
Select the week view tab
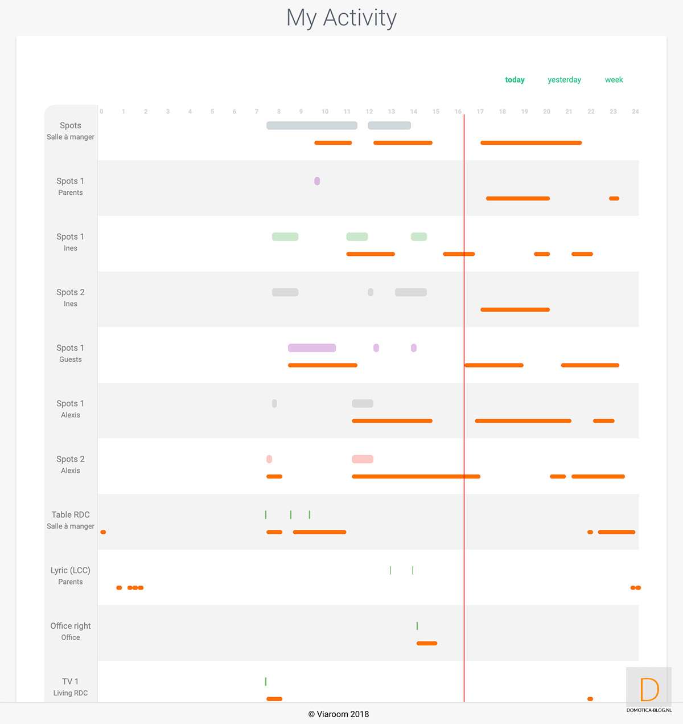[614, 80]
